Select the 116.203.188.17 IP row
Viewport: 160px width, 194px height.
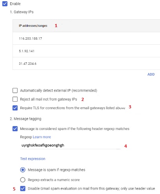[x=86, y=38]
